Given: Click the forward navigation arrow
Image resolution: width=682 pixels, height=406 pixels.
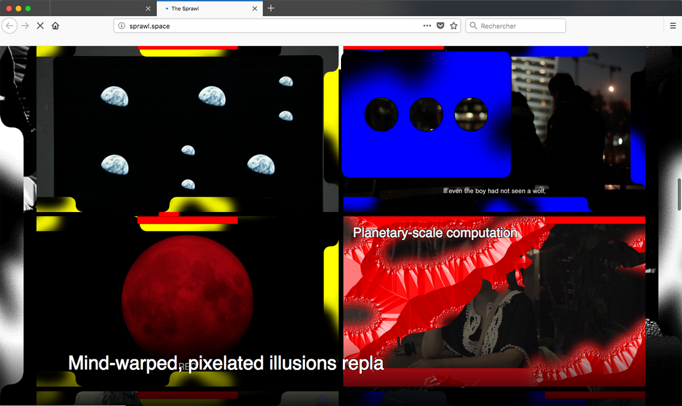Looking at the screenshot, I should [25, 26].
